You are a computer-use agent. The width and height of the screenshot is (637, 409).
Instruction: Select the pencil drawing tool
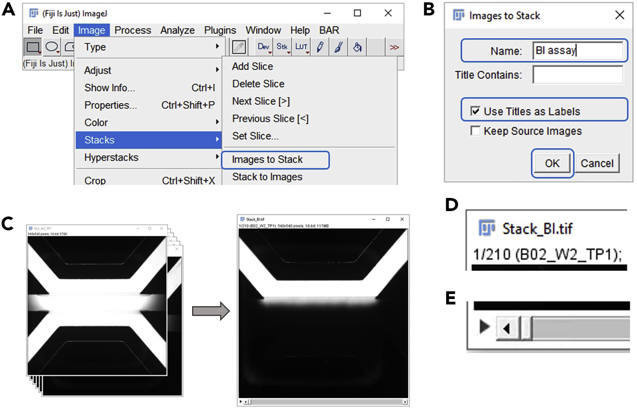[x=320, y=47]
